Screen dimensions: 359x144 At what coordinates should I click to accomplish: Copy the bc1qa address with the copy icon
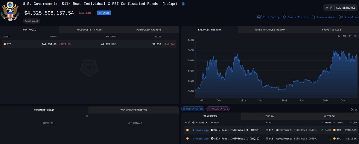(x=183, y=4)
